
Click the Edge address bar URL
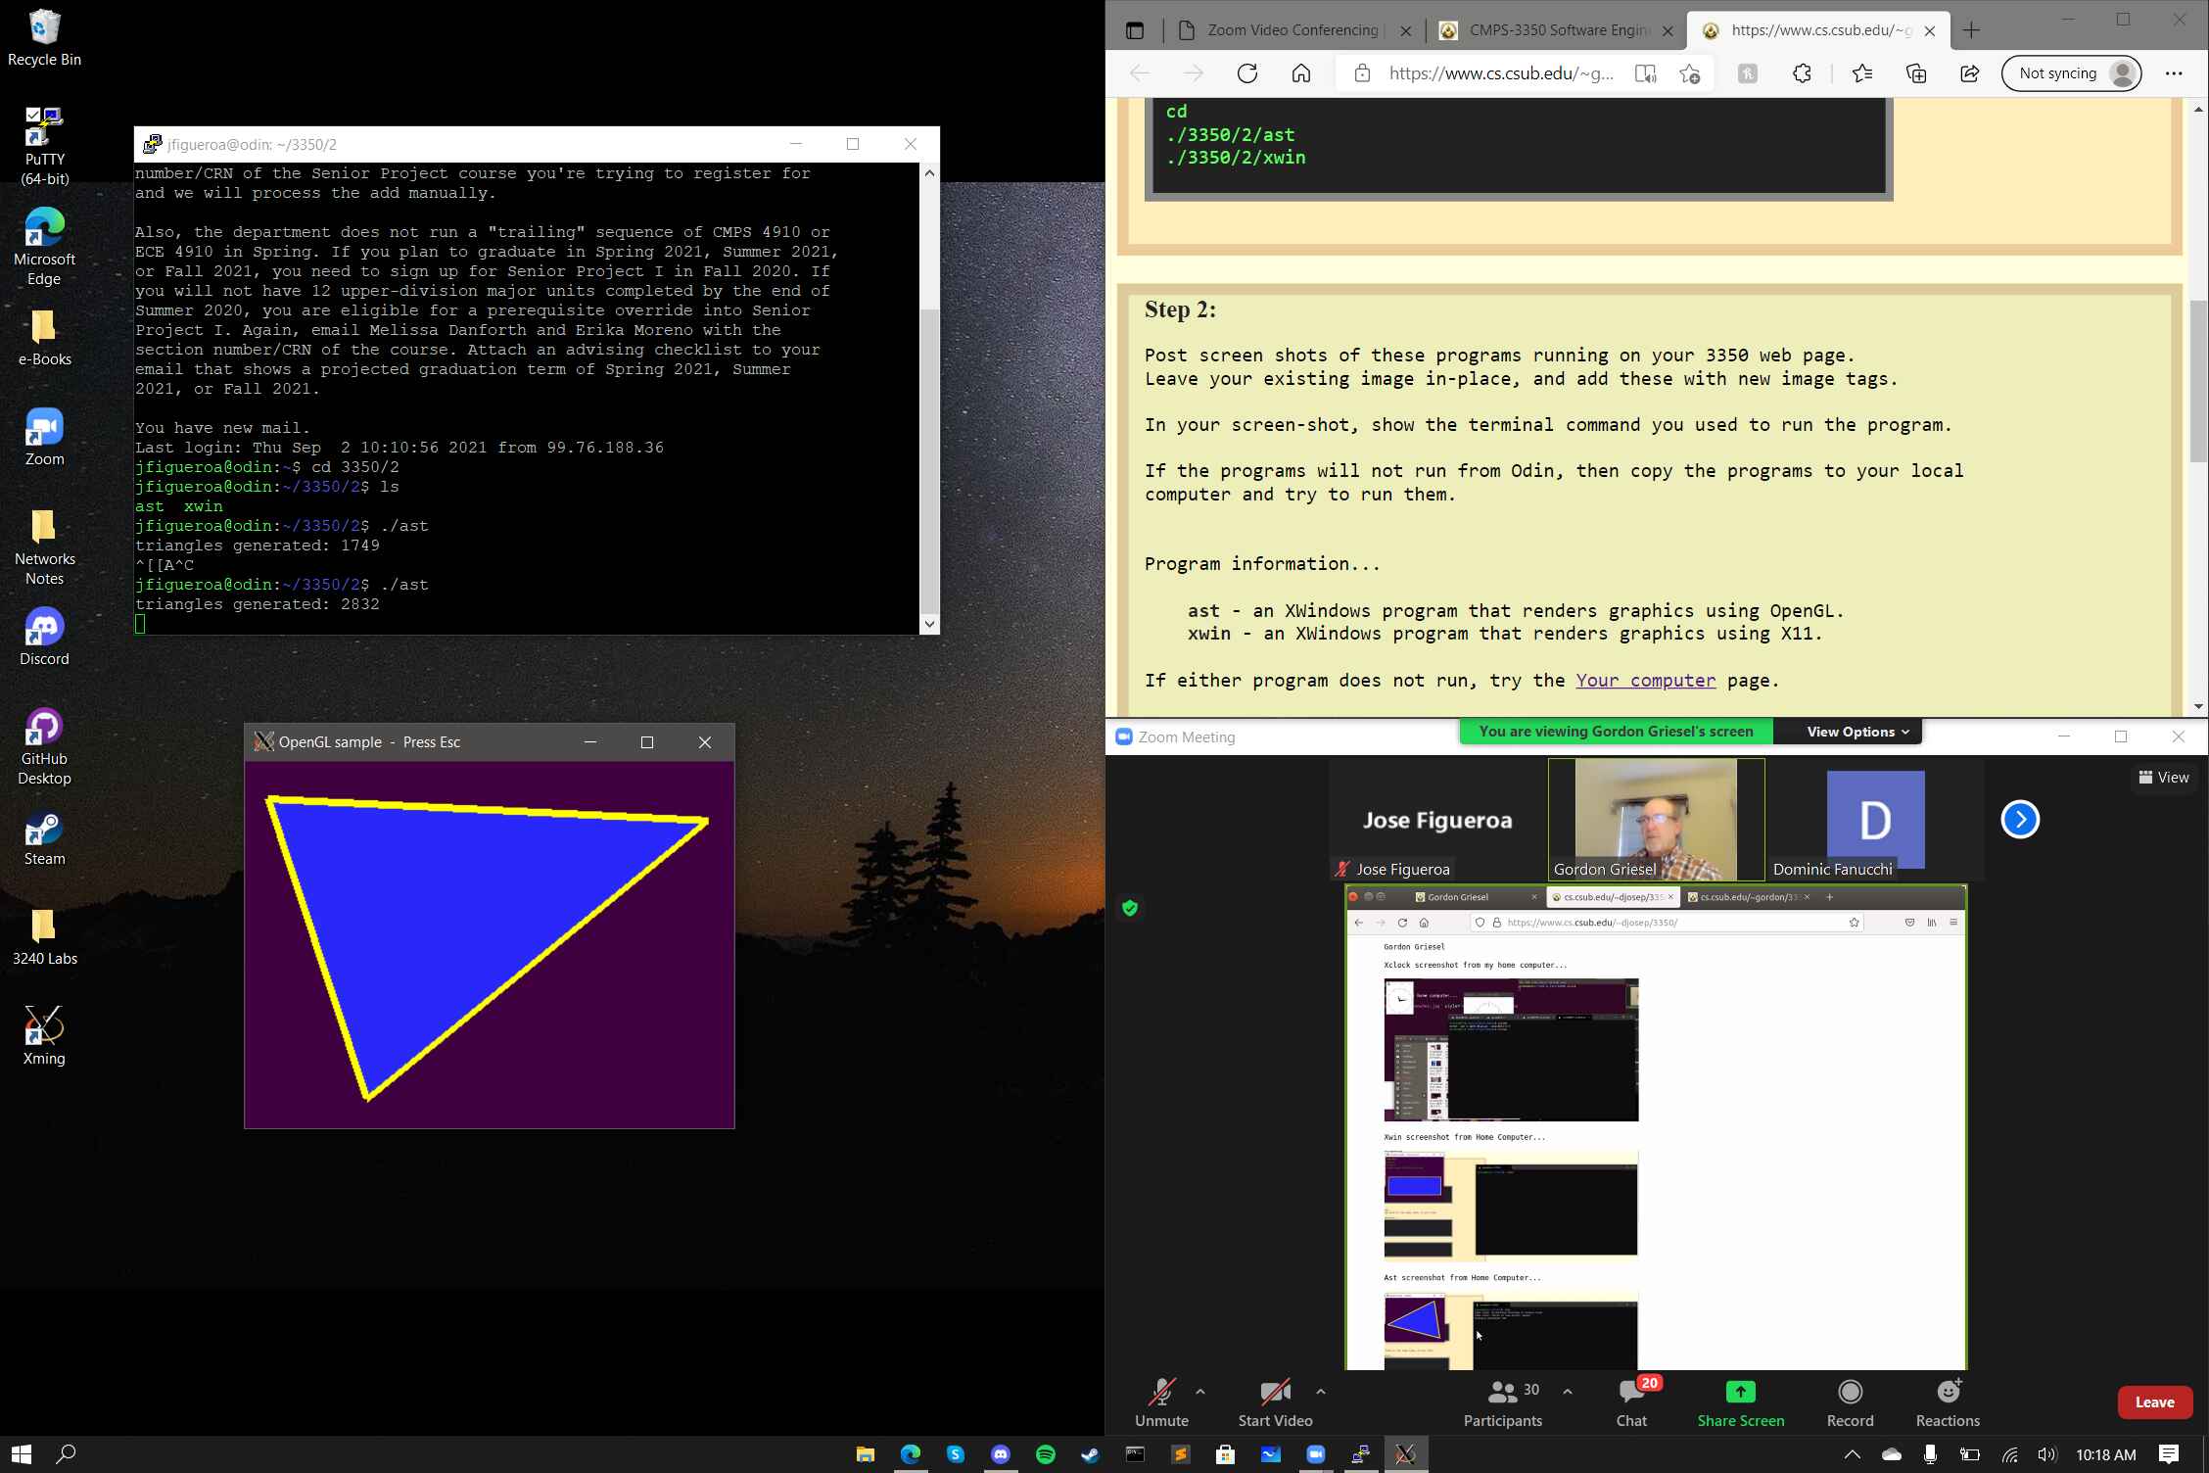1501,73
